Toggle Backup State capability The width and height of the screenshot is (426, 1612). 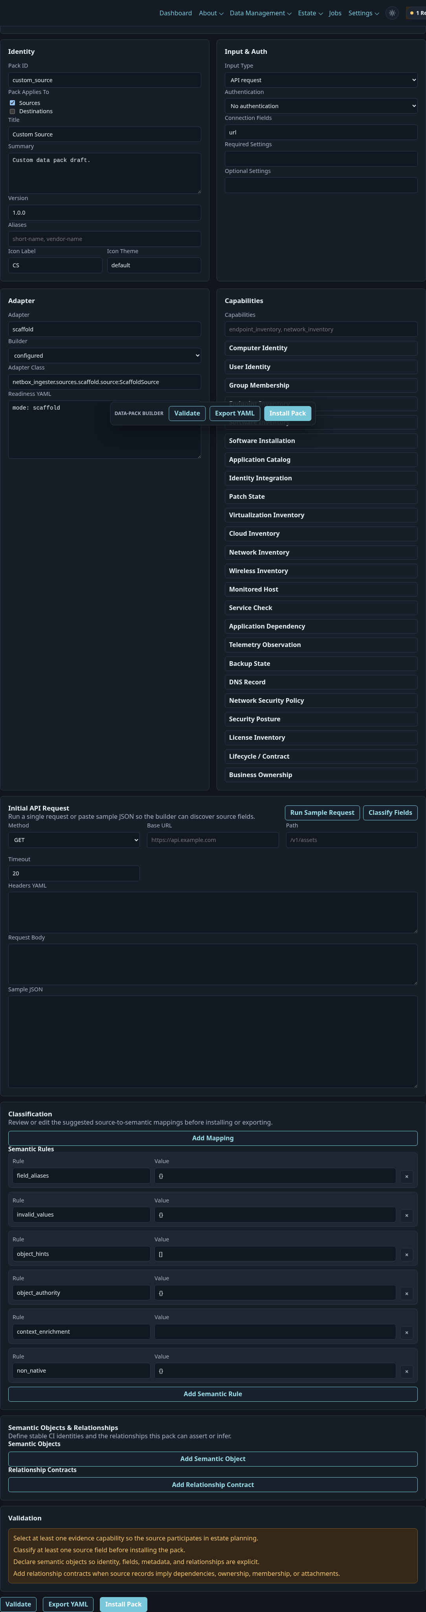coord(321,664)
